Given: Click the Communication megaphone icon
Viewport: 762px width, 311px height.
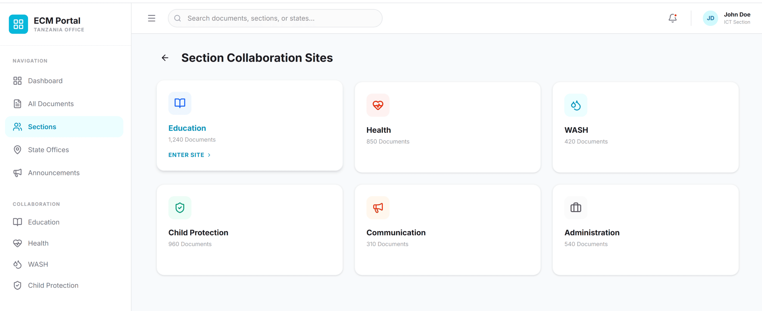Looking at the screenshot, I should point(378,208).
